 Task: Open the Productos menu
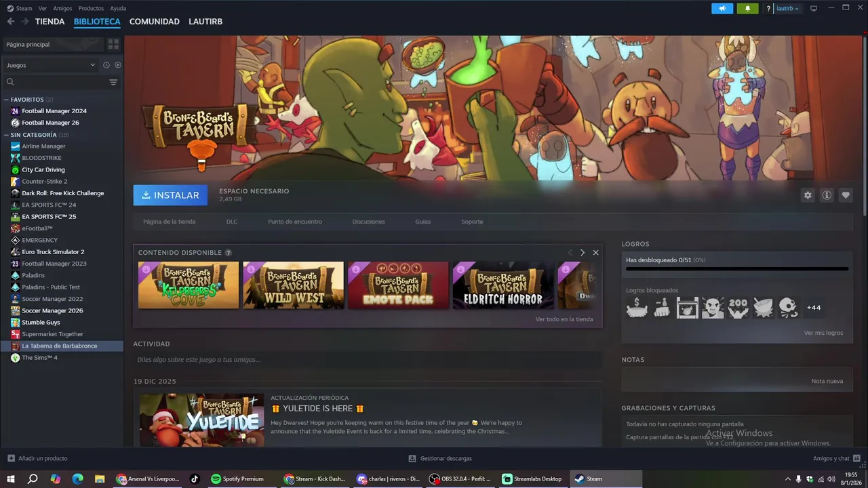click(x=91, y=8)
